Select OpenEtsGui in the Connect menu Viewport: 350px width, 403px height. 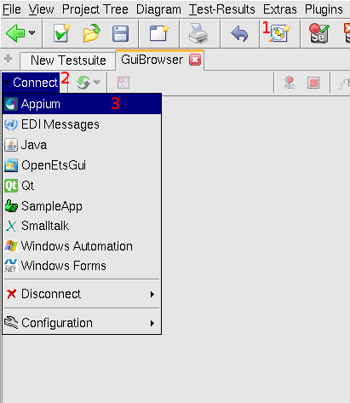pyautogui.click(x=82, y=165)
